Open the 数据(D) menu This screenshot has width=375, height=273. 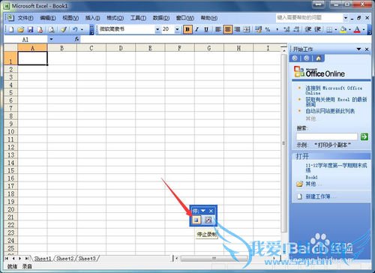[x=161, y=18]
